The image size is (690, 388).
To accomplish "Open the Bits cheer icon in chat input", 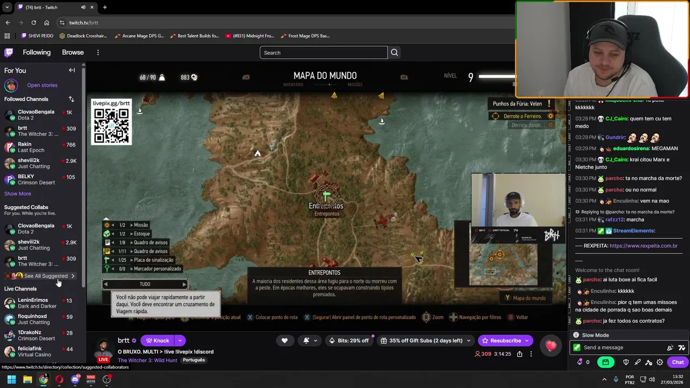I will pyautogui.click(x=670, y=348).
